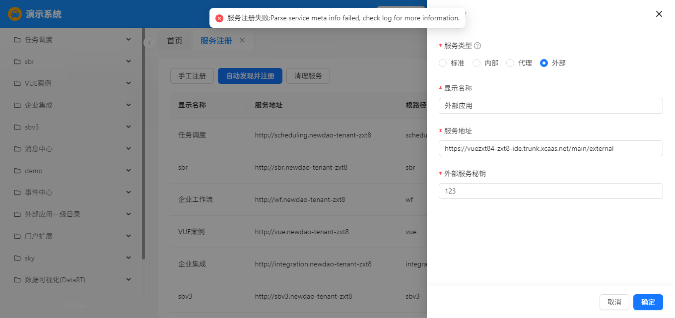Click the 演示系统 logo icon

coord(15,14)
